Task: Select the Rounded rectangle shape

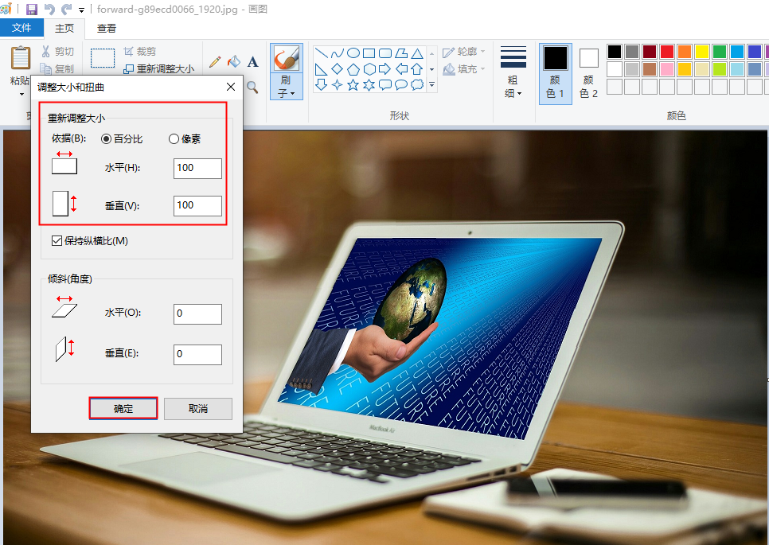Action: [x=385, y=53]
